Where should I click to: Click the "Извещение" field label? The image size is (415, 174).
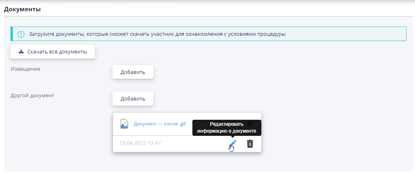pyautogui.click(x=25, y=69)
